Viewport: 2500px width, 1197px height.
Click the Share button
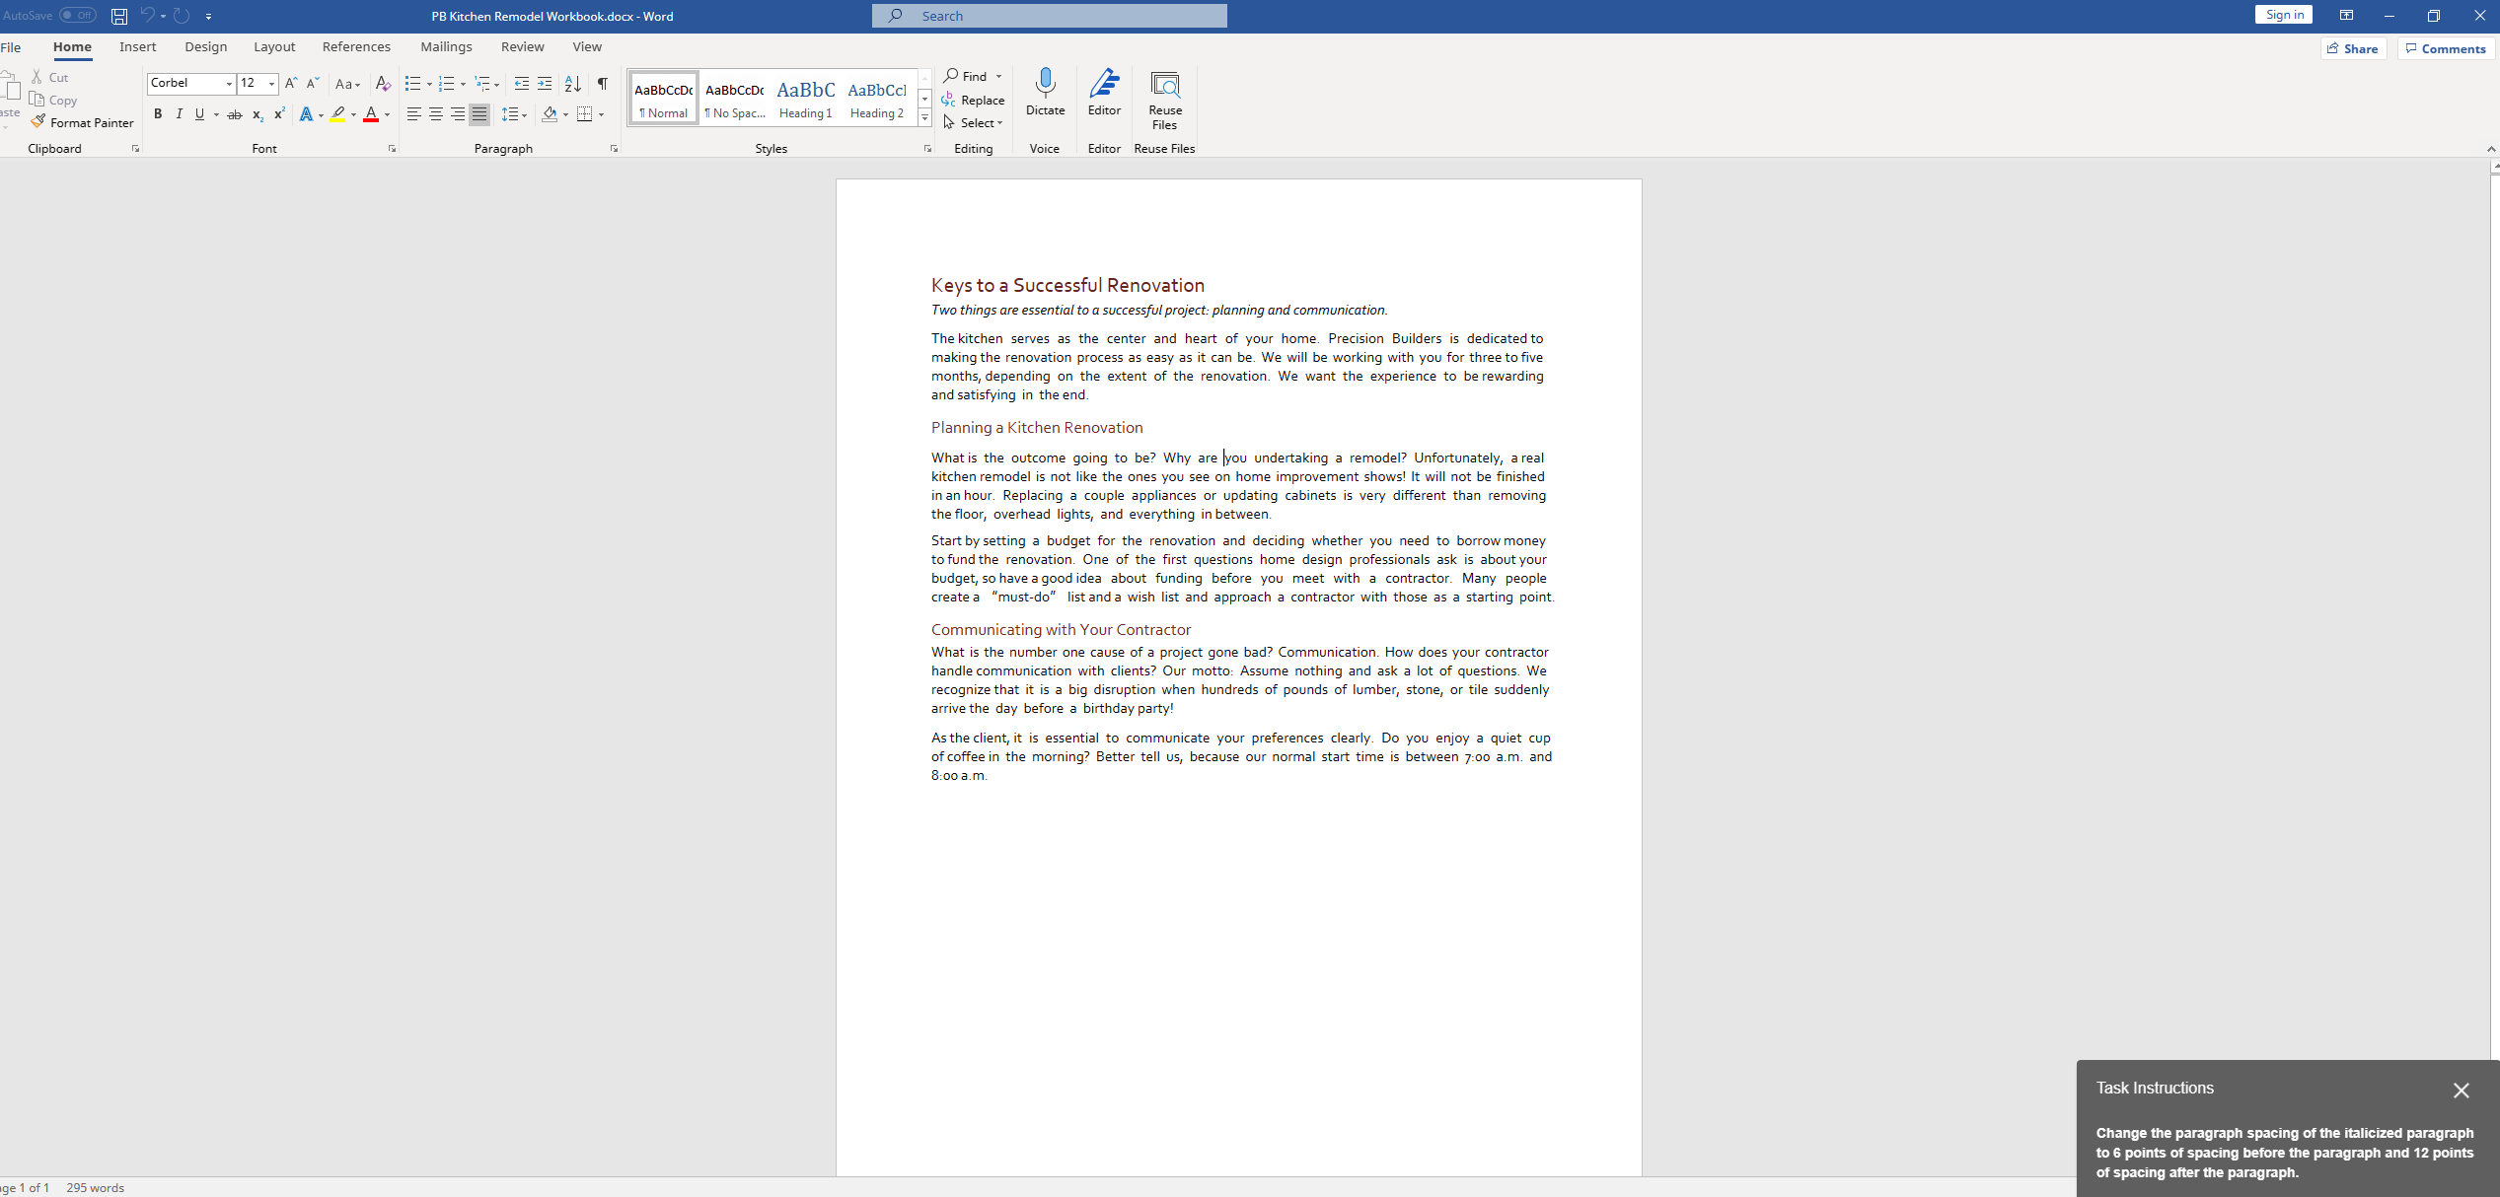tap(2353, 48)
